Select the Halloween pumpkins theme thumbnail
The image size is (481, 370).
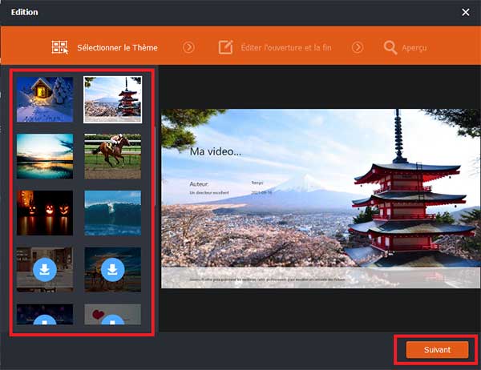pyautogui.click(x=45, y=212)
